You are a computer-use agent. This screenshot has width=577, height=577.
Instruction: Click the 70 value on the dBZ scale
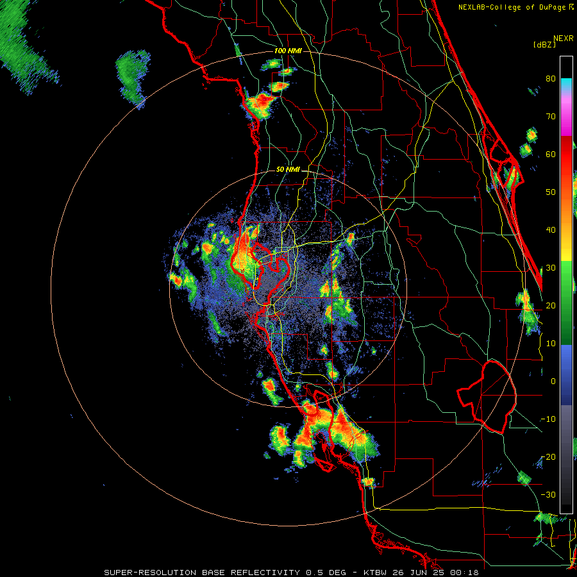tap(551, 117)
